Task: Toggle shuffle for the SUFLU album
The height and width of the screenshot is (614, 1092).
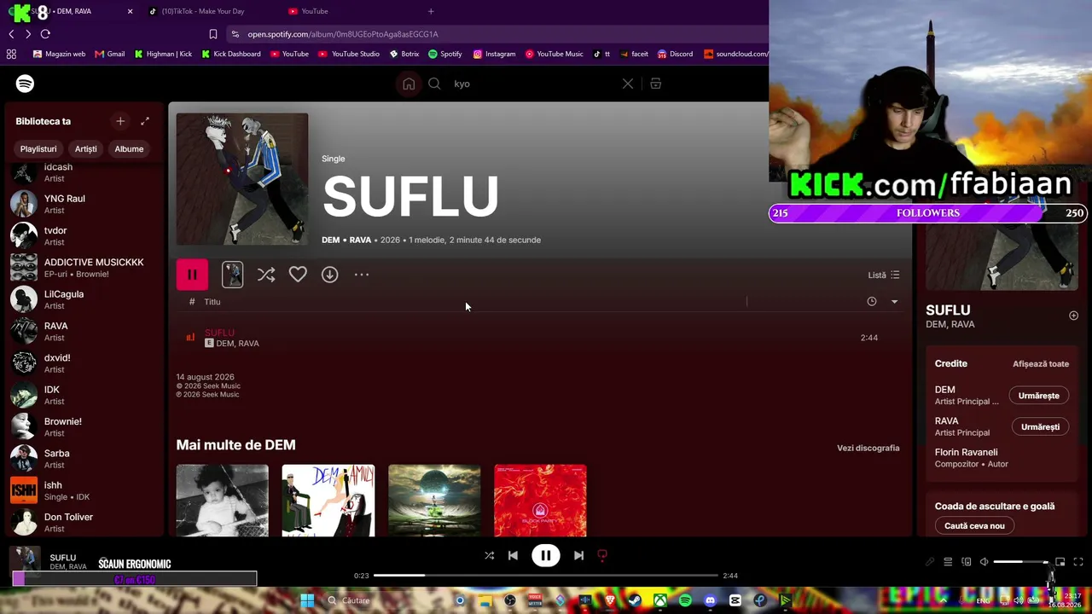Action: coord(266,275)
